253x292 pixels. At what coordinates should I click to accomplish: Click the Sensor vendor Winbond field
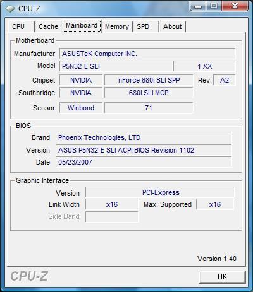coord(81,108)
